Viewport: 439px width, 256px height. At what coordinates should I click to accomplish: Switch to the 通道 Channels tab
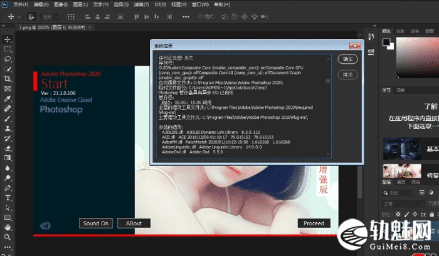(x=401, y=182)
